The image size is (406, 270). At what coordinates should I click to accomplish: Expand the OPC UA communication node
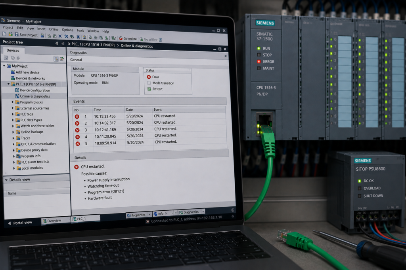tap(13, 144)
